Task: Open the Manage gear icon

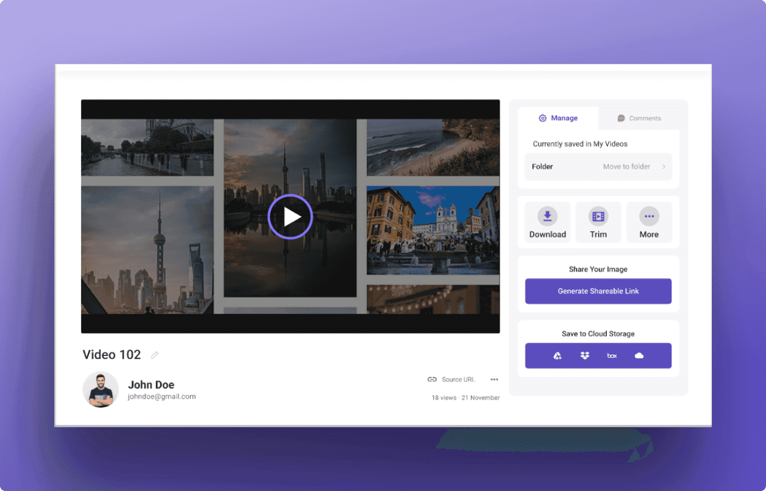Action: click(x=542, y=118)
